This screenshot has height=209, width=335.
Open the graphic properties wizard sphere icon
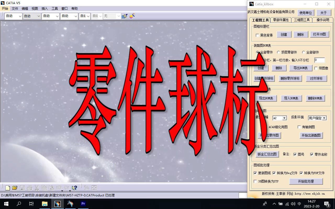(x=132, y=16)
